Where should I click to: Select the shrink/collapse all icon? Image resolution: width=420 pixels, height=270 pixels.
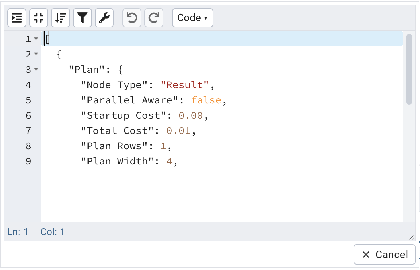[38, 17]
